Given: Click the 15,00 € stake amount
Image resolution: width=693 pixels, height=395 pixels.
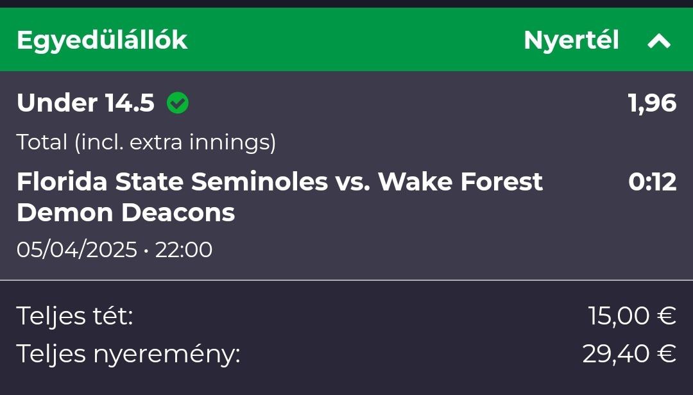Looking at the screenshot, I should 632,316.
